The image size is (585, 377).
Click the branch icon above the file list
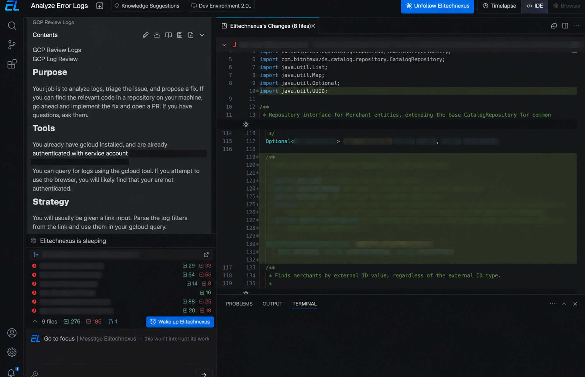click(36, 255)
